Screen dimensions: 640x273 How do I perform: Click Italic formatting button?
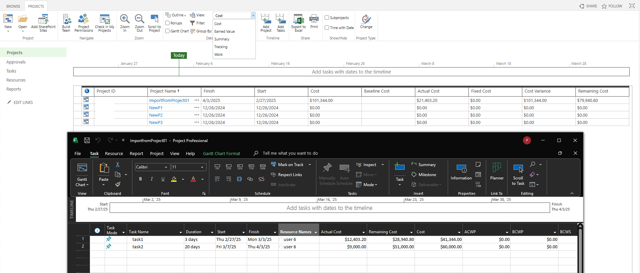[x=152, y=179]
